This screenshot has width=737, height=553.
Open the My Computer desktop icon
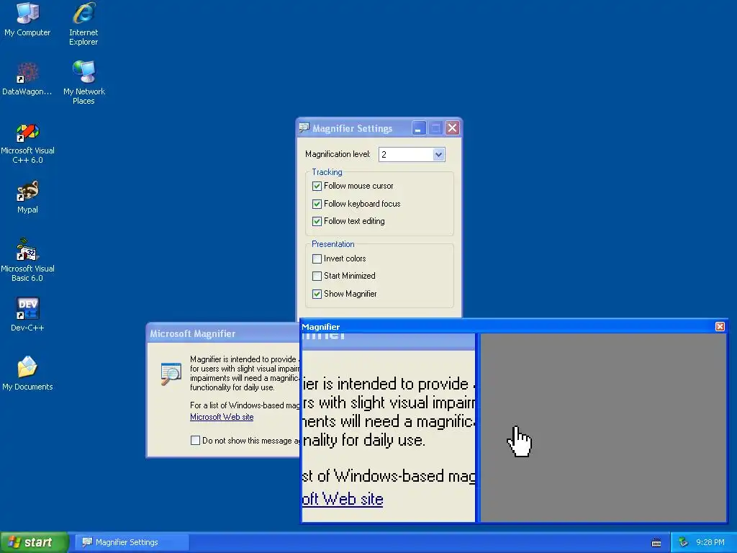point(27,19)
